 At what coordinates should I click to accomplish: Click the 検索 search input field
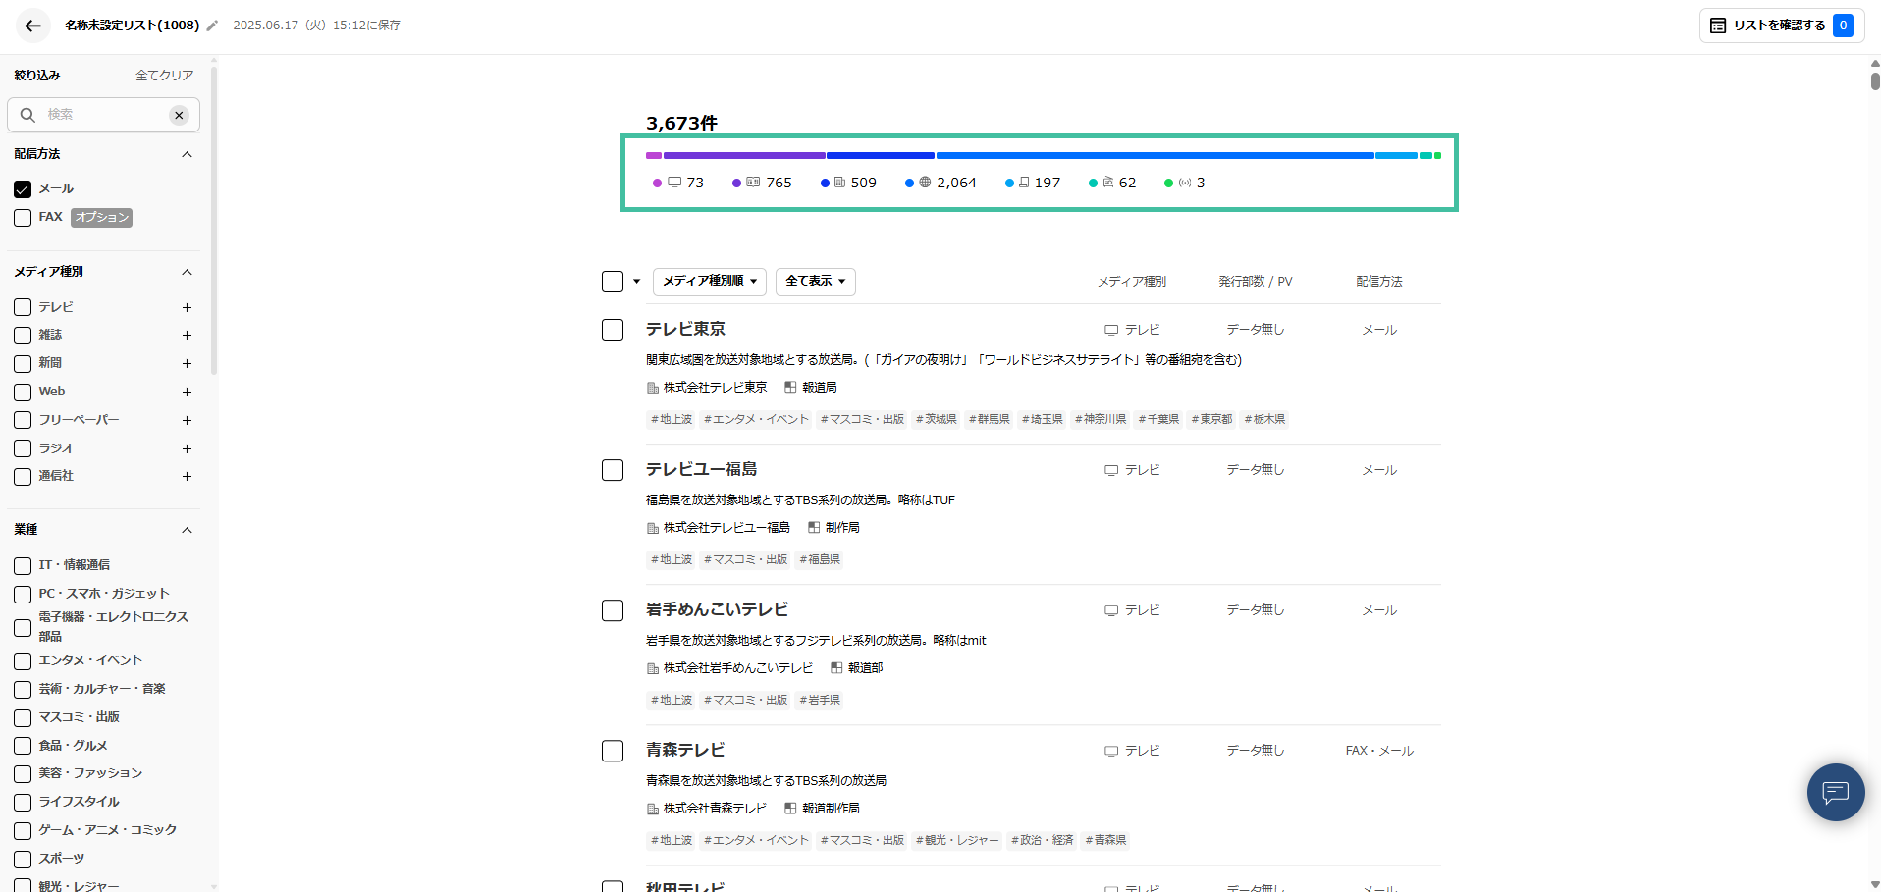click(x=103, y=115)
